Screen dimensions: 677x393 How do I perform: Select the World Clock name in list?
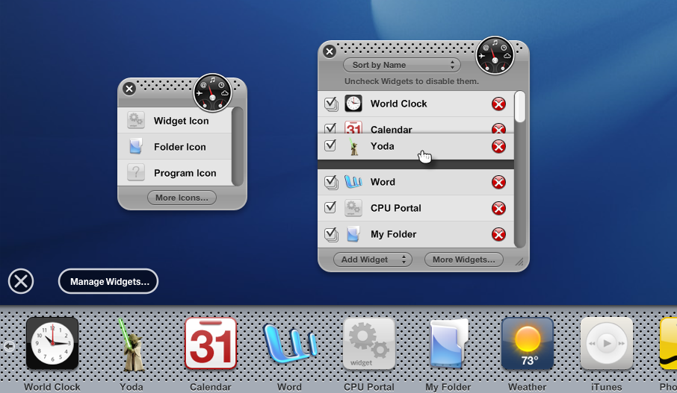(x=398, y=104)
